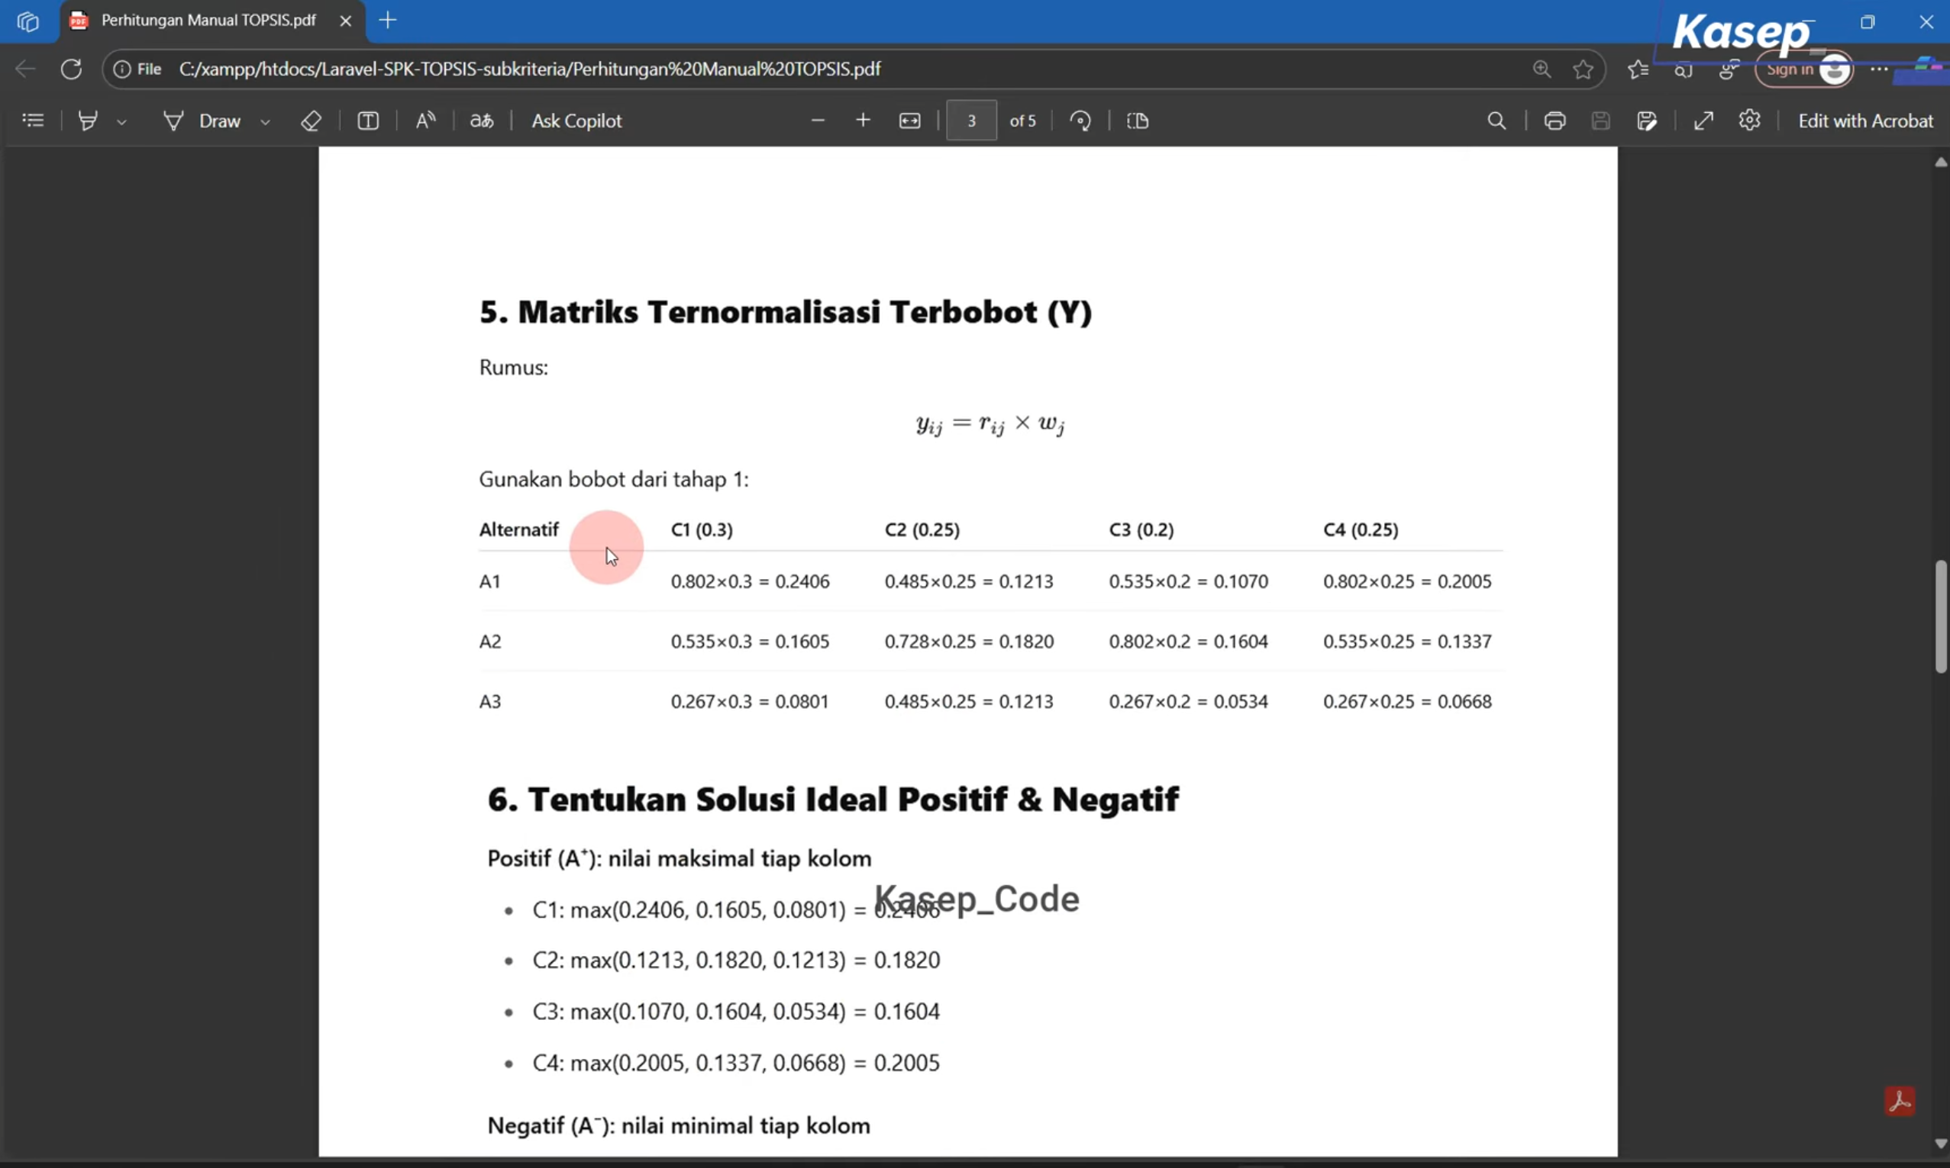Open the table of contents sidebar

point(33,121)
